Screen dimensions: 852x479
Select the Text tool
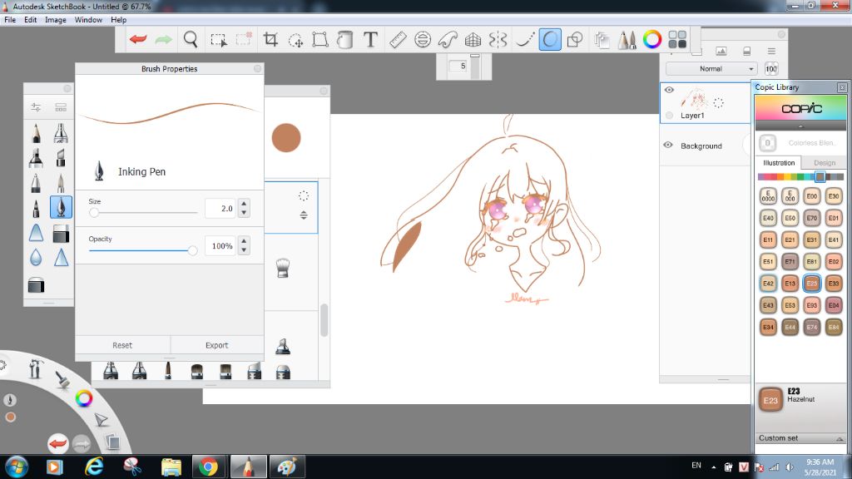tap(370, 39)
